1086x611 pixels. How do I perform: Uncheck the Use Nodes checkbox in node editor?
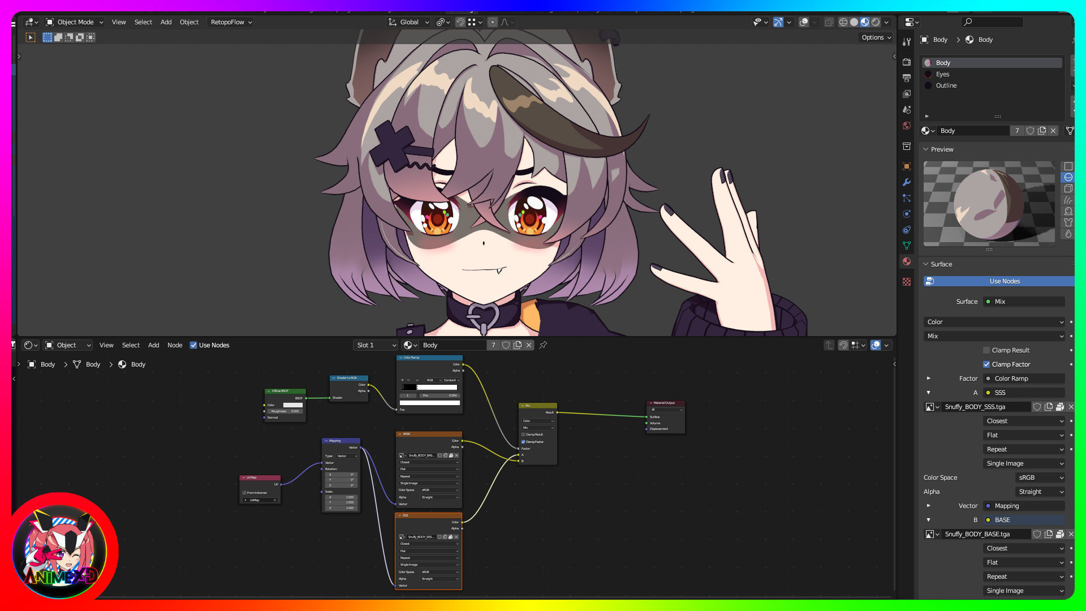click(x=193, y=345)
